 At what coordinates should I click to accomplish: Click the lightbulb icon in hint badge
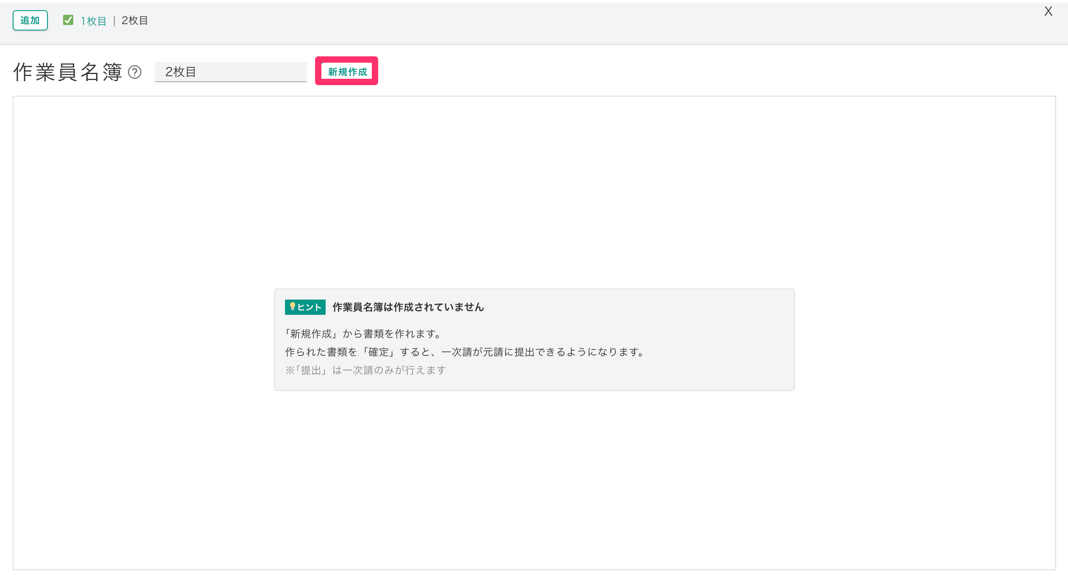292,306
